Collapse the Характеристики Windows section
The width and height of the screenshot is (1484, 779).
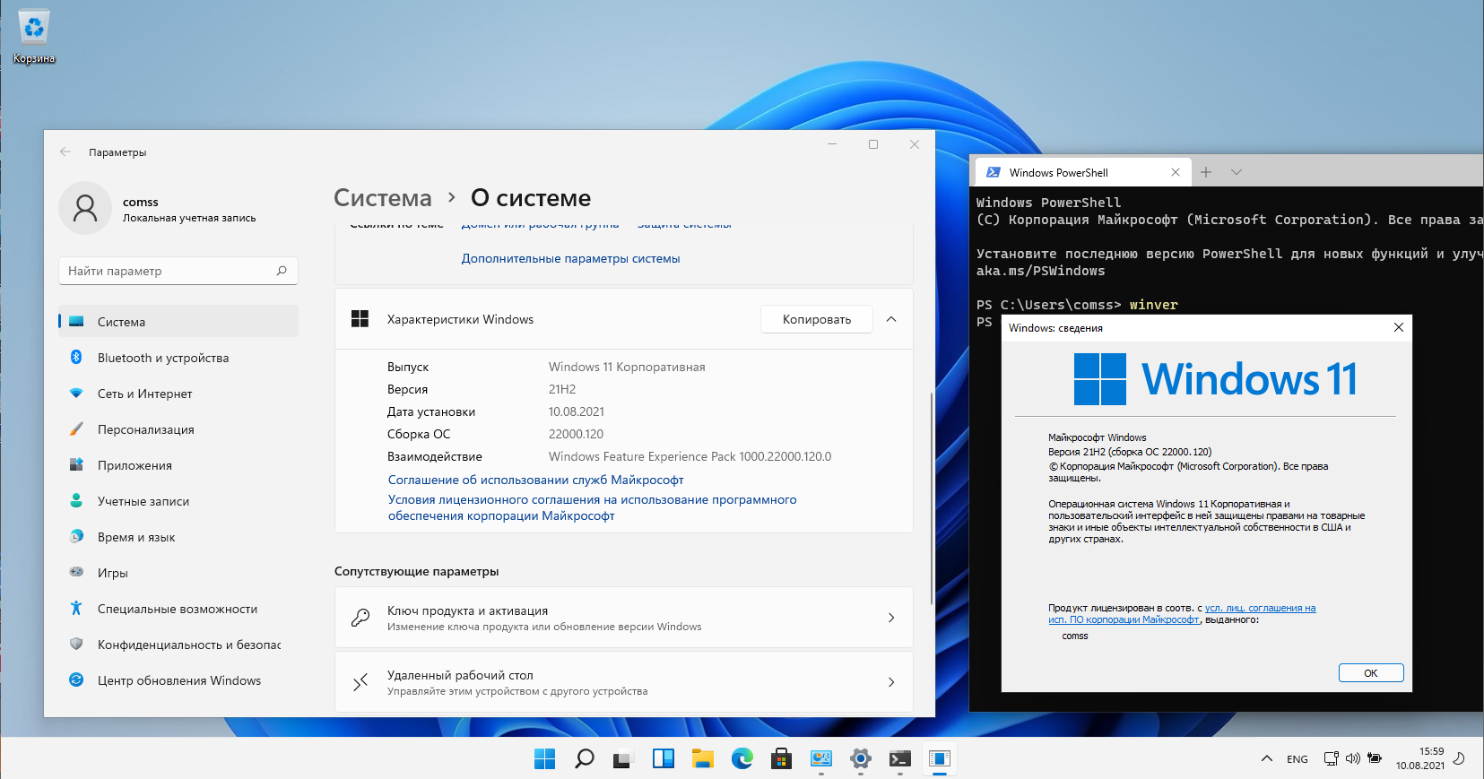pyautogui.click(x=891, y=319)
